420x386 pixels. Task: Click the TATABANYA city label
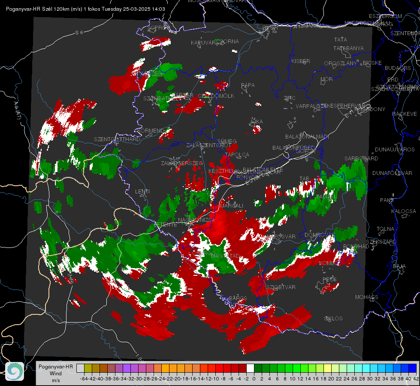pyautogui.click(x=348, y=48)
